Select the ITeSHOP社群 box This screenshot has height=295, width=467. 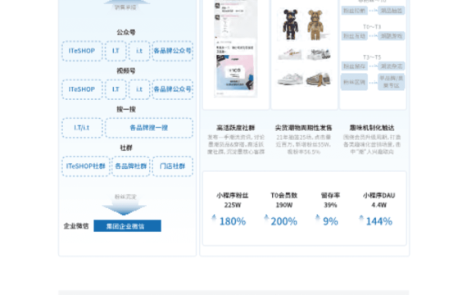point(85,166)
